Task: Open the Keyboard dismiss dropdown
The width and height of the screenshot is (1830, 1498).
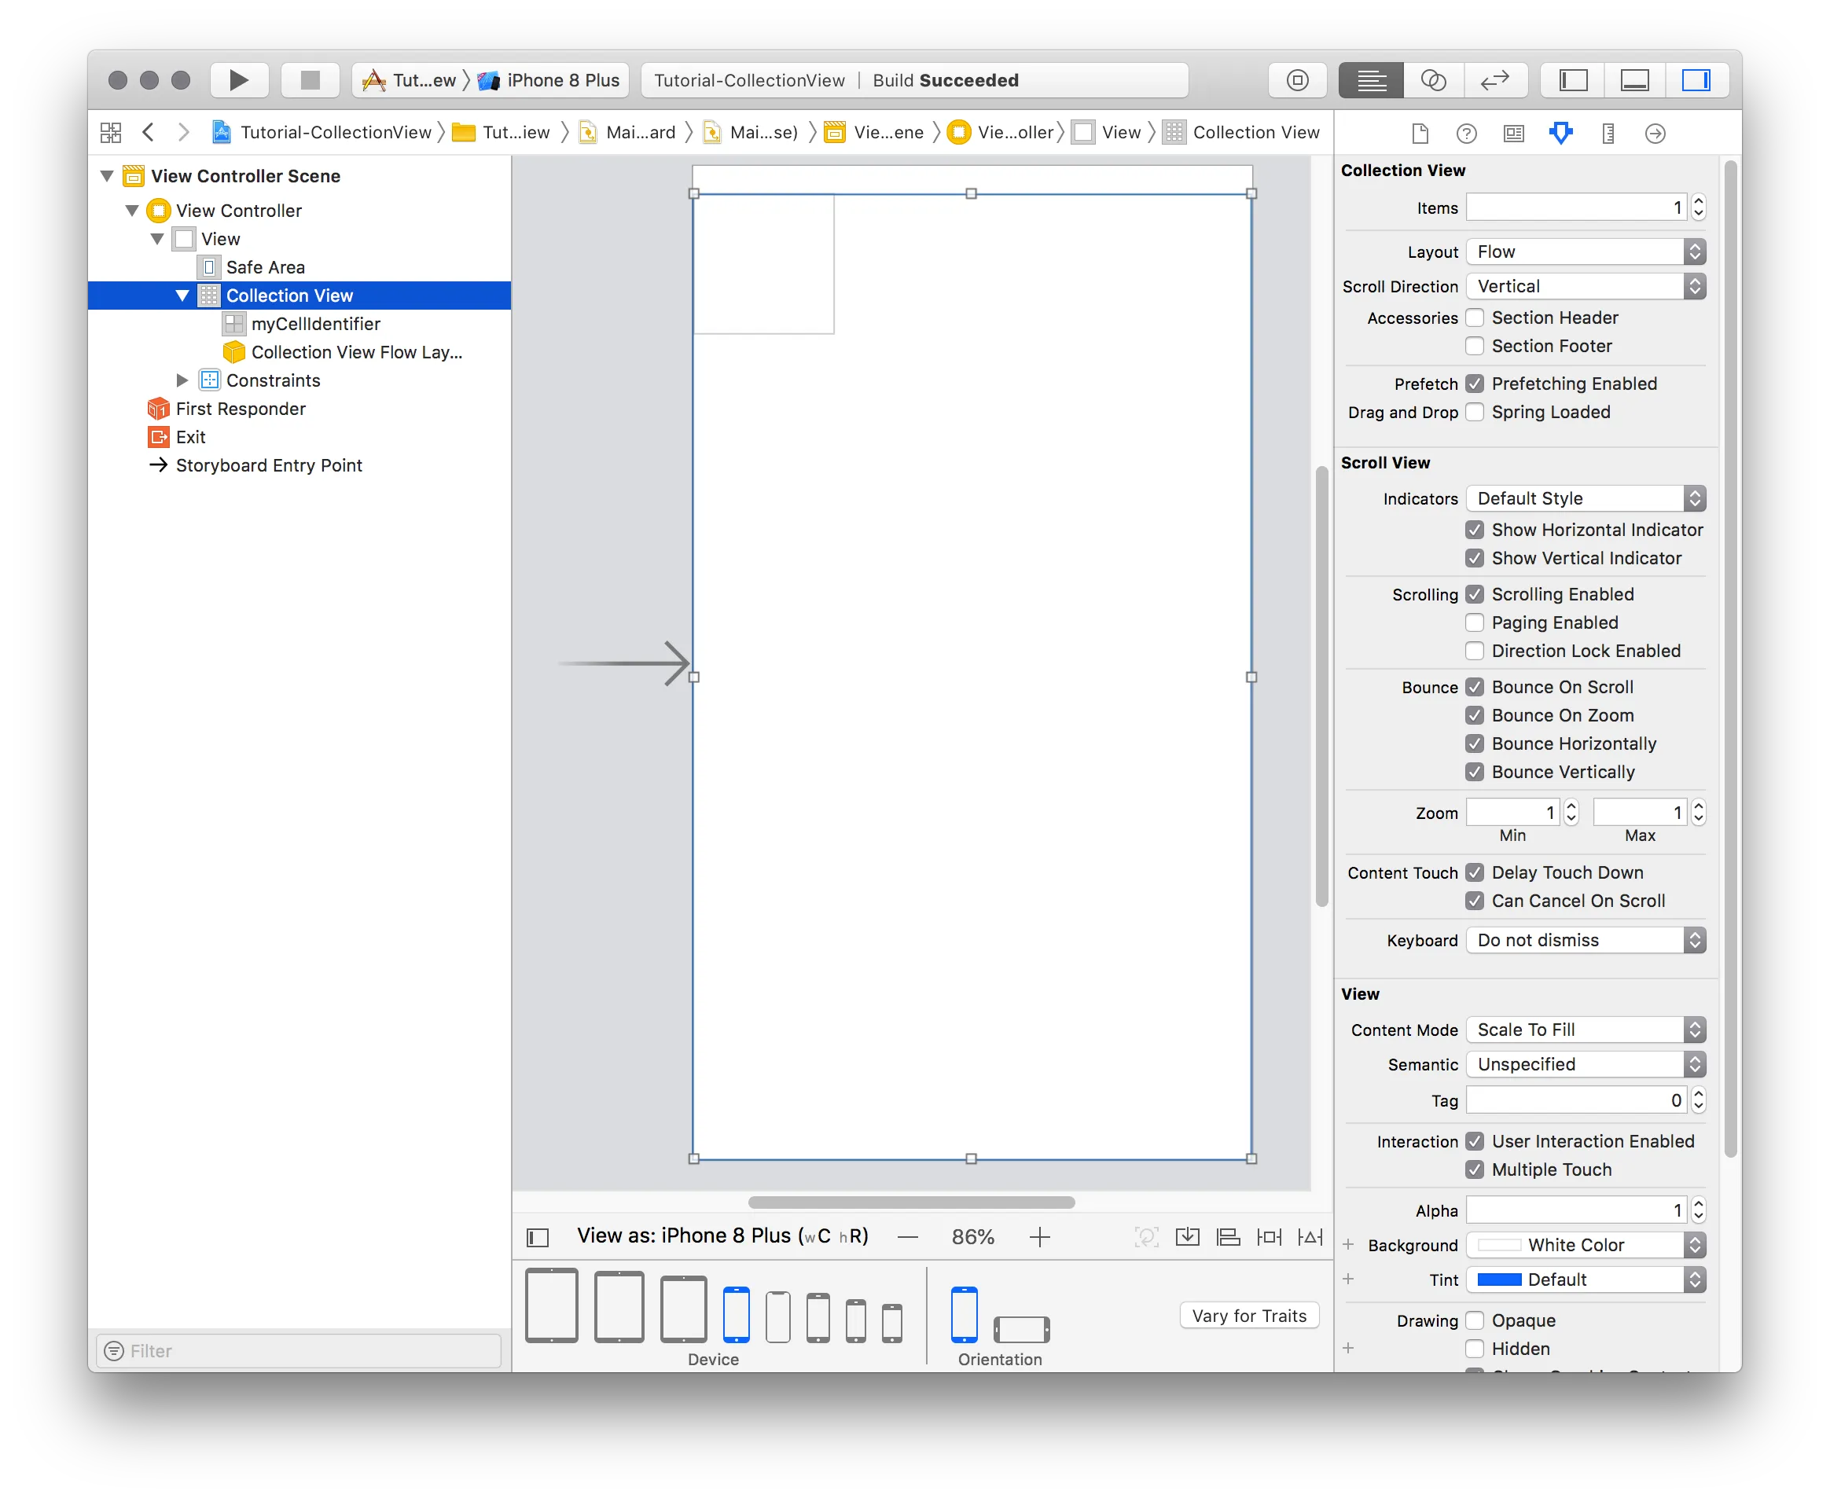Action: [x=1586, y=940]
